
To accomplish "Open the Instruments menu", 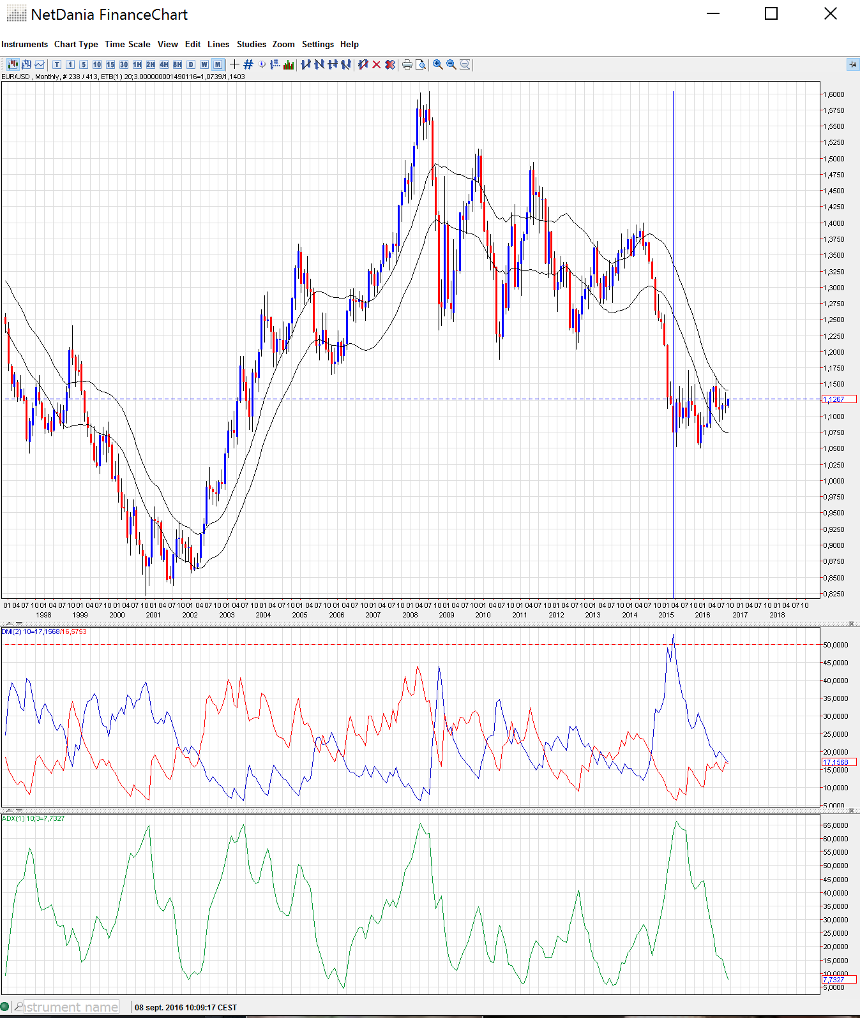I will click(x=25, y=44).
